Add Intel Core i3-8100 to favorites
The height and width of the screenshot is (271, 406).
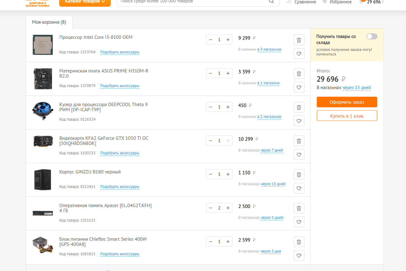[299, 54]
